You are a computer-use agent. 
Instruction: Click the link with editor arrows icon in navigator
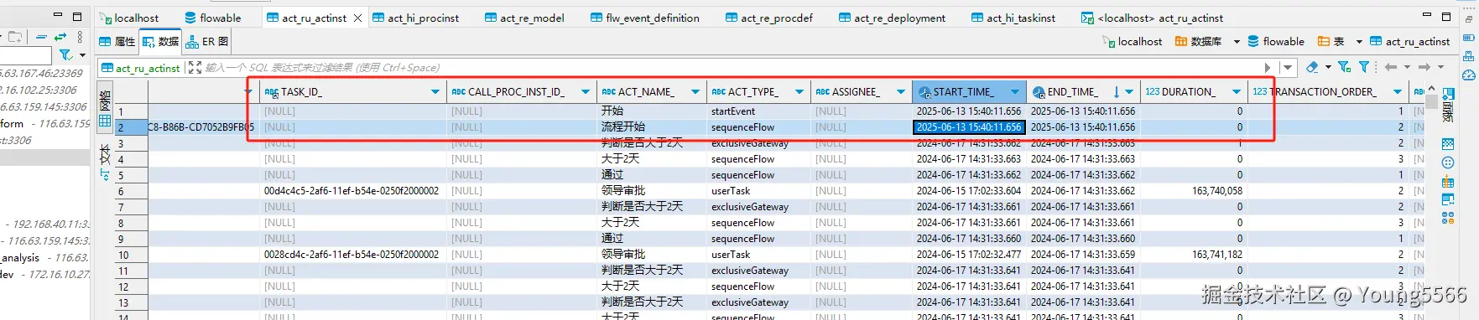[60, 37]
